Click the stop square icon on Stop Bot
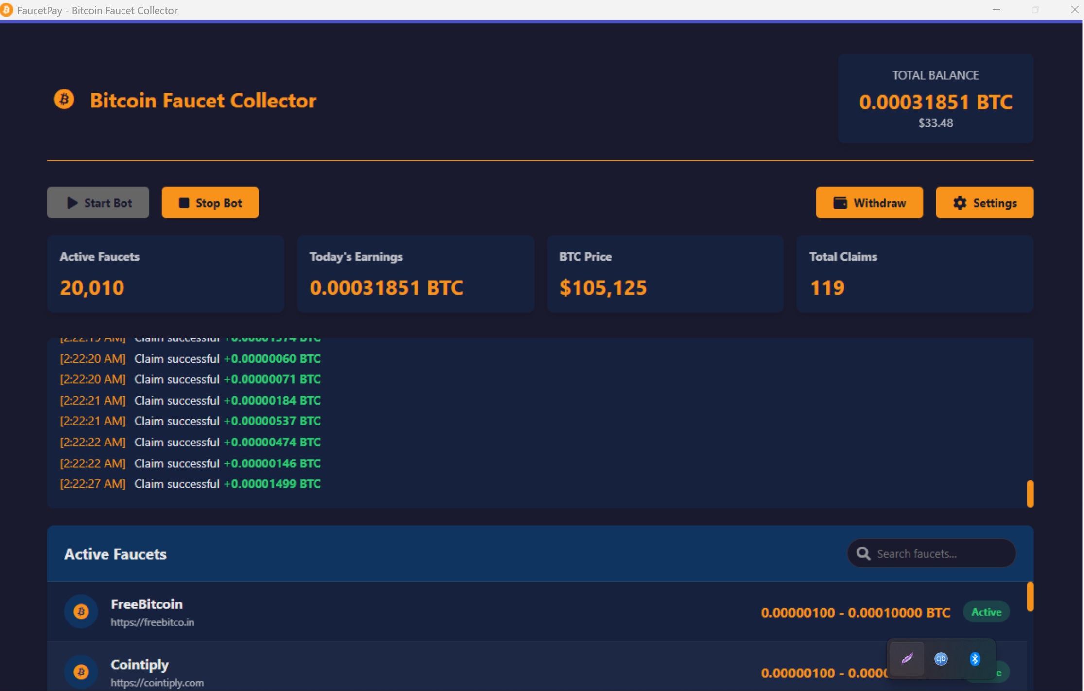The height and width of the screenshot is (691, 1084). pyautogui.click(x=184, y=203)
